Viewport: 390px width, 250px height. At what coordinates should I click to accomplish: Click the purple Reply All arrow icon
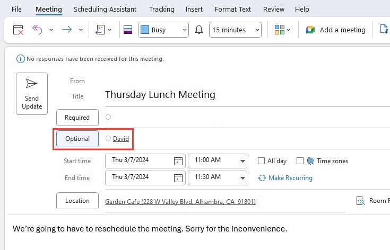(37, 30)
